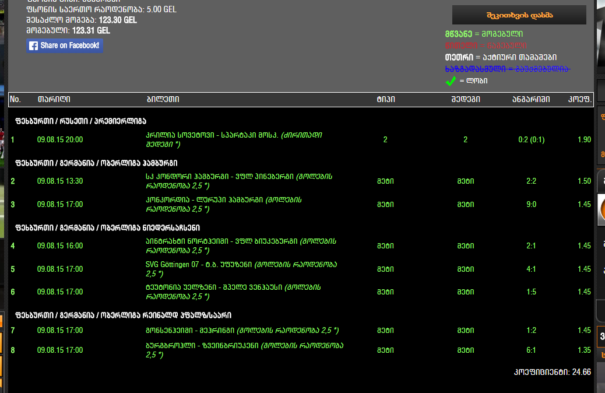605x393 pixels.
Task: Click the 9:0 score in row 3
Action: [x=531, y=205]
